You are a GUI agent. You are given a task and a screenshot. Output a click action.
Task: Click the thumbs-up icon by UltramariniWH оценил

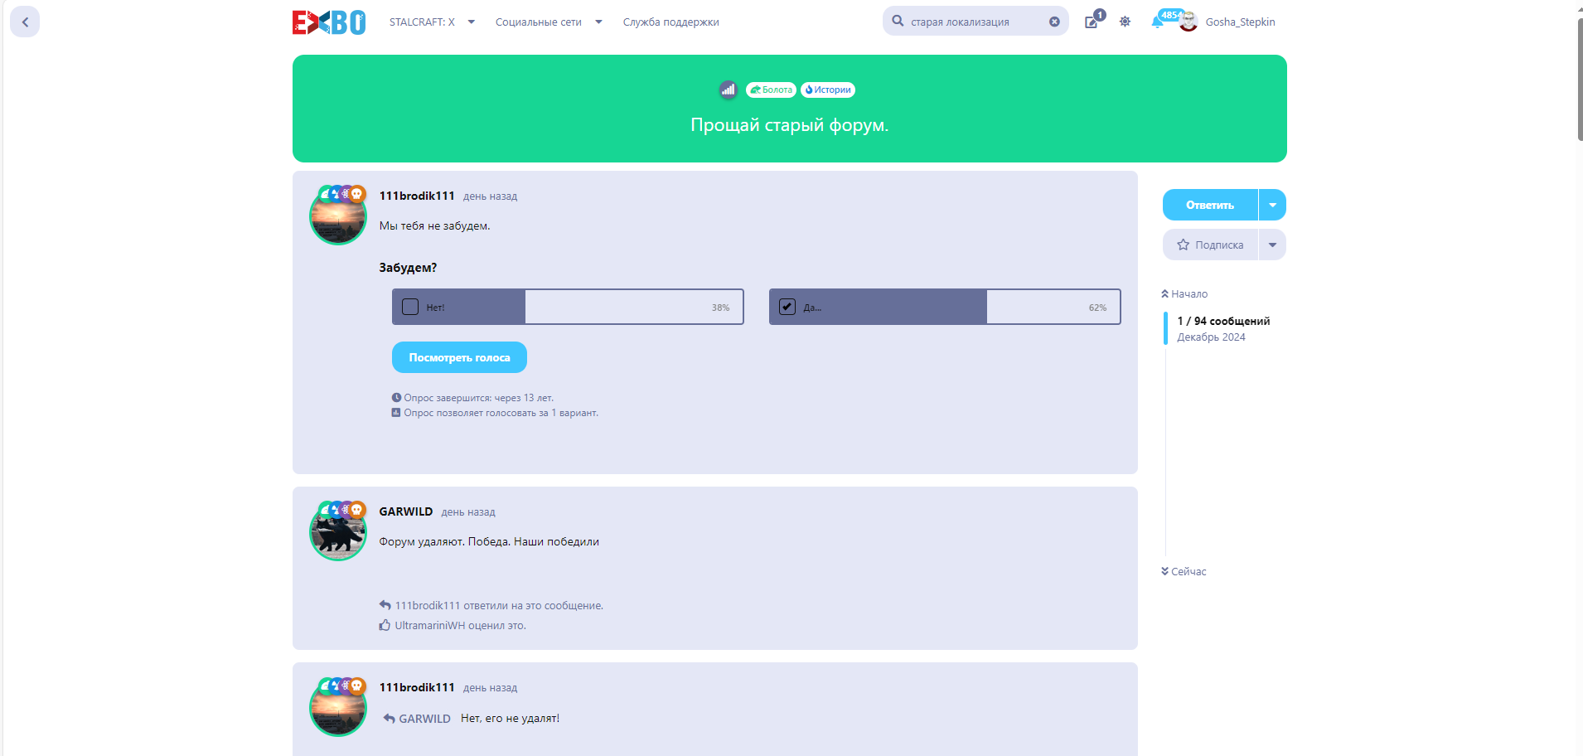pos(385,626)
